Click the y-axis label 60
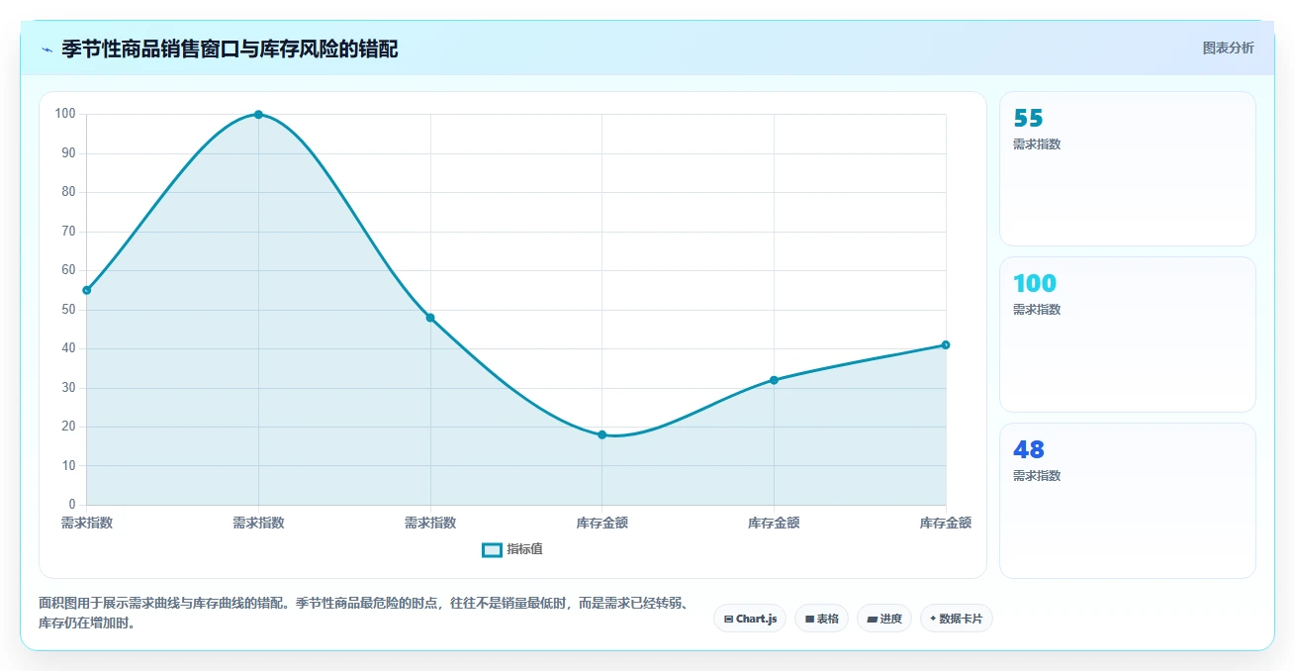This screenshot has height=671, width=1295. coord(66,270)
